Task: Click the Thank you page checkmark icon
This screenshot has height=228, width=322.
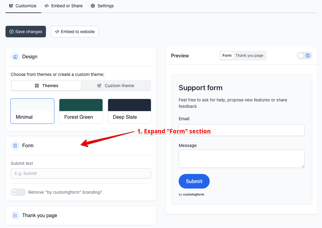Action: click(15, 216)
